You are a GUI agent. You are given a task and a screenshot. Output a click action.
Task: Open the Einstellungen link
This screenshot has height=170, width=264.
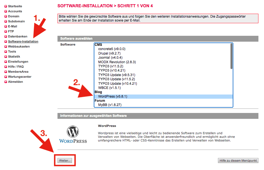point(18,62)
